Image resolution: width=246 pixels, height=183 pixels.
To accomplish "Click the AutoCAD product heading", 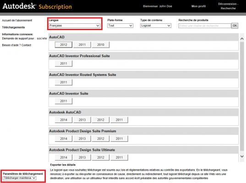I will point(57,38).
